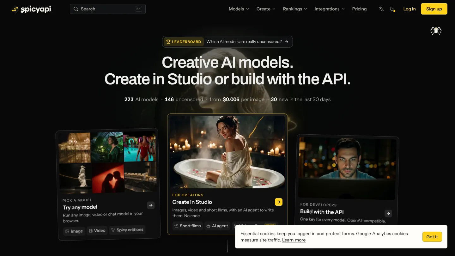This screenshot has width=455, height=256.
Task: Click yellow arrow on Create in Studio
Action: 279,202
